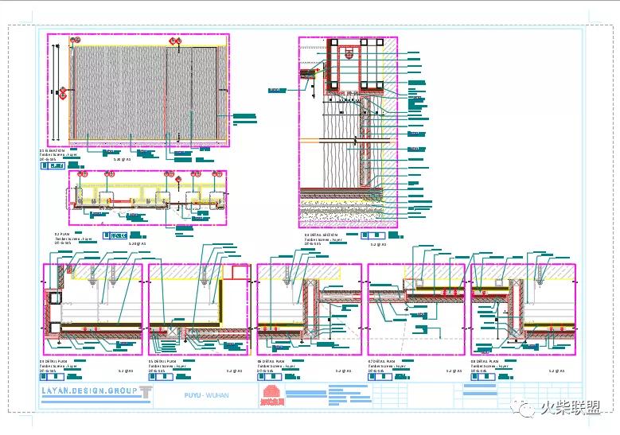Click the 06 DETAIL PLAN title label

271,362
